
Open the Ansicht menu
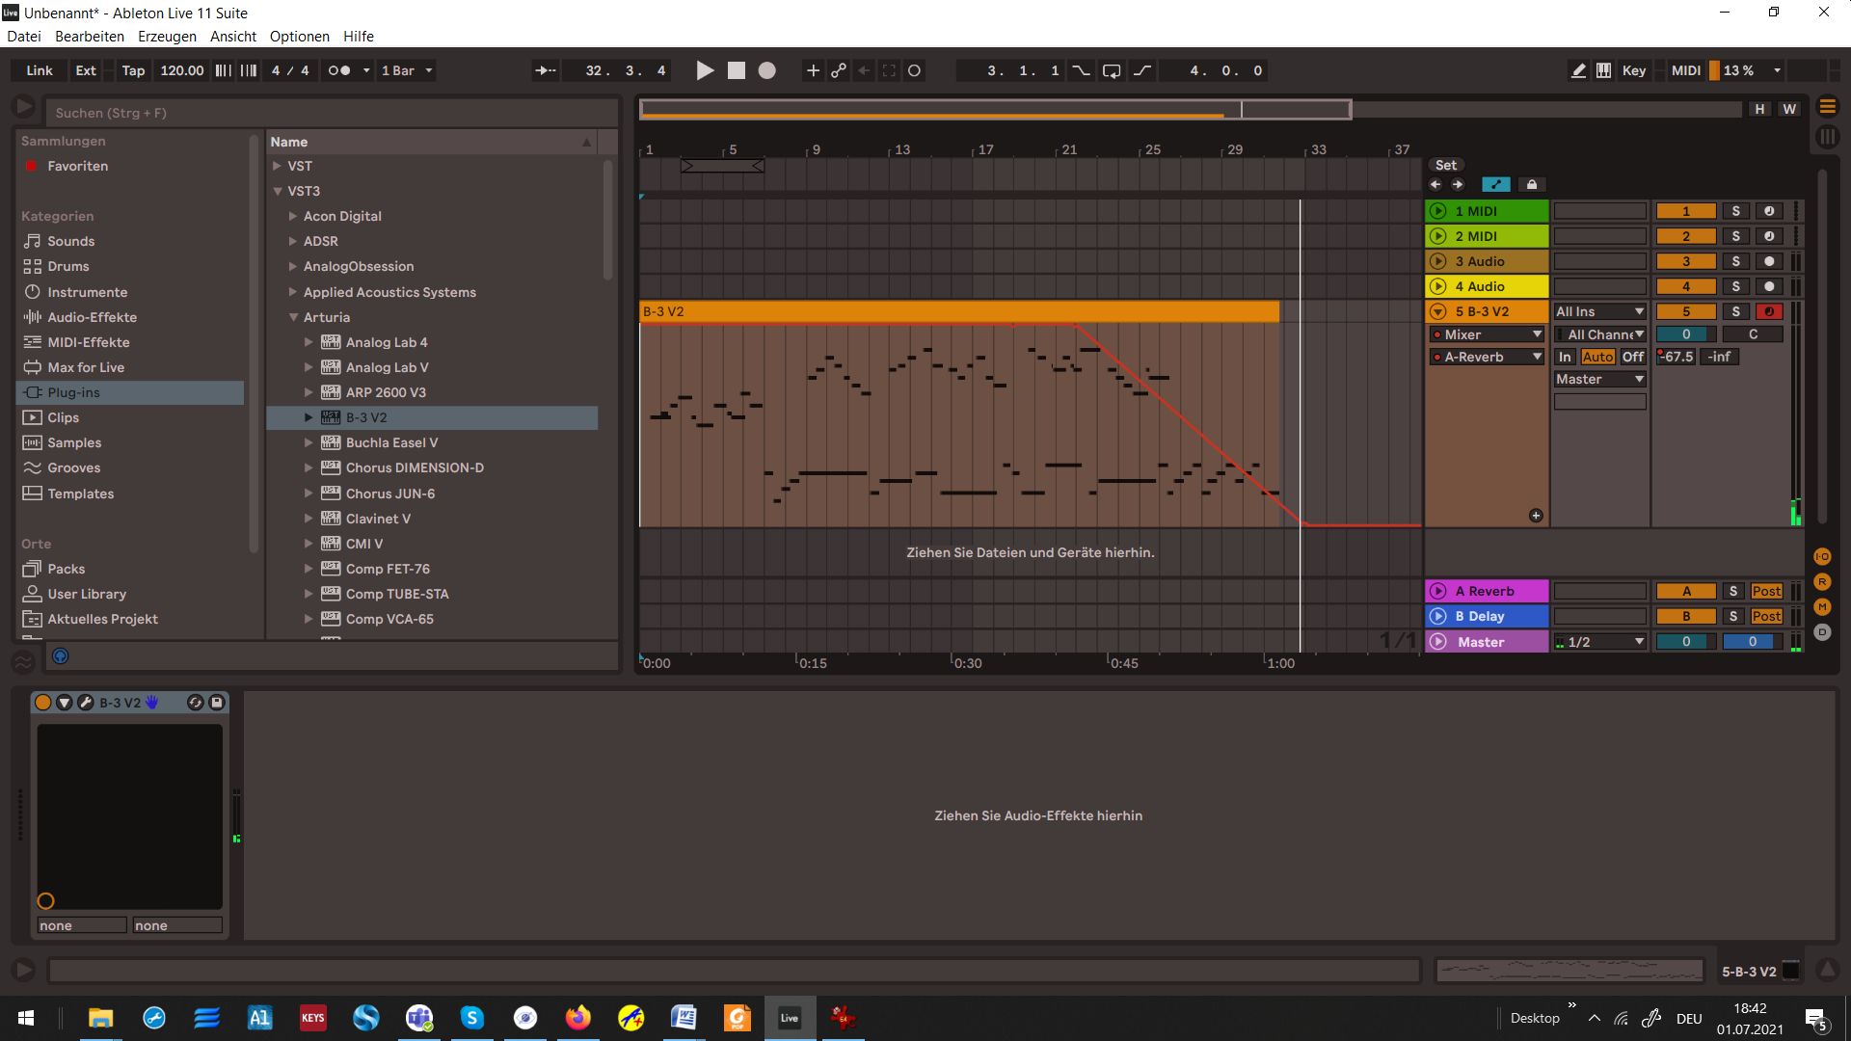(233, 37)
